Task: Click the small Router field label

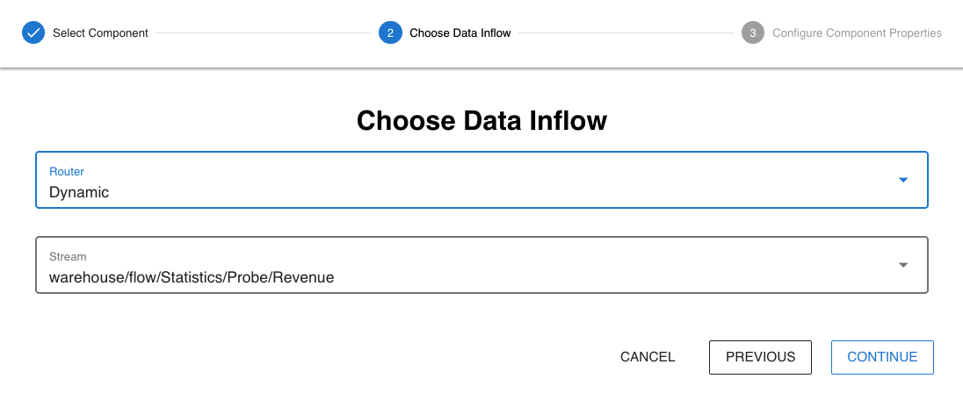Action: coord(67,172)
